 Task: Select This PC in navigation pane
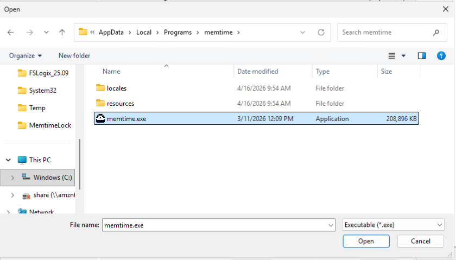34,160
